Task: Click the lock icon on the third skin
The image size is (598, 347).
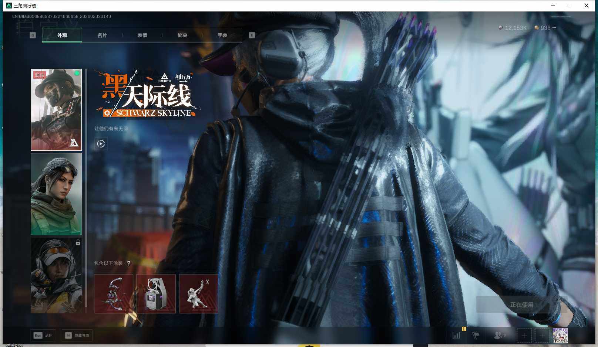Action: [78, 242]
